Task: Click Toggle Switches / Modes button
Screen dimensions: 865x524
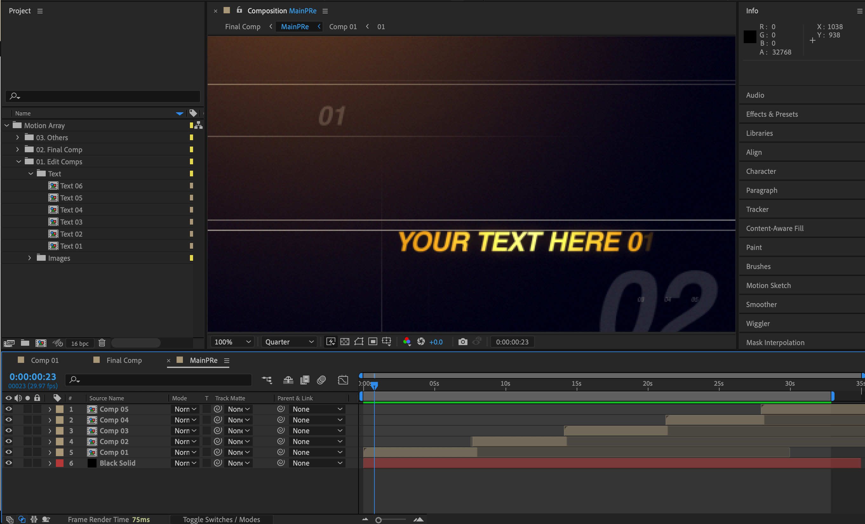Action: click(221, 520)
